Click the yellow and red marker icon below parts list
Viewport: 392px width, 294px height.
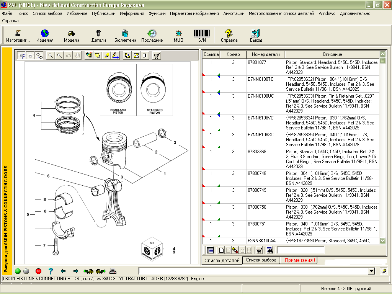tap(235, 250)
